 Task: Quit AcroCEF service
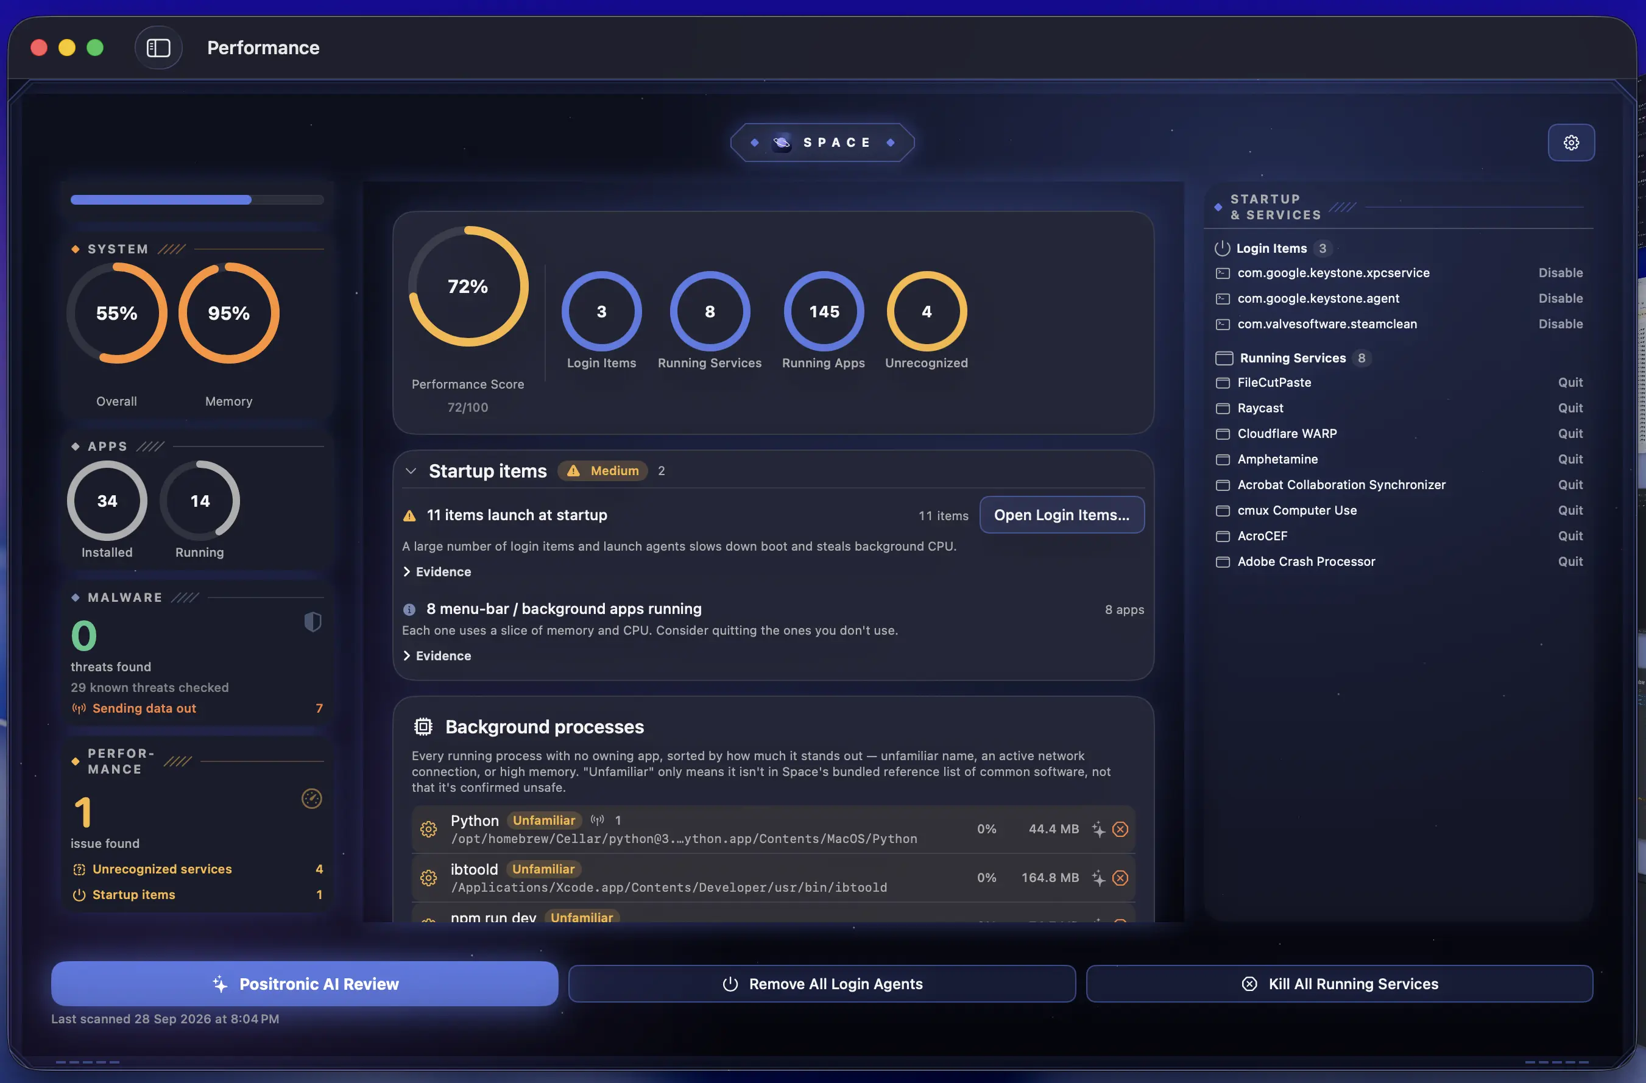click(x=1570, y=536)
